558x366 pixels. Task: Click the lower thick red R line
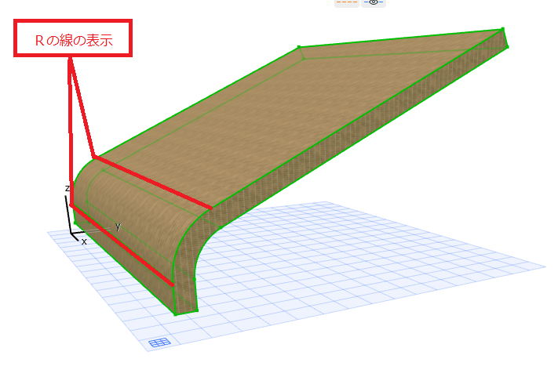point(122,245)
